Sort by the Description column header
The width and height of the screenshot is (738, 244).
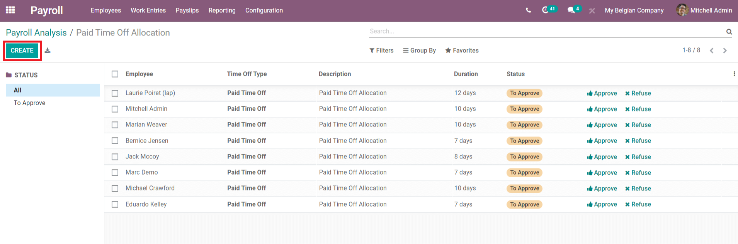pos(335,74)
